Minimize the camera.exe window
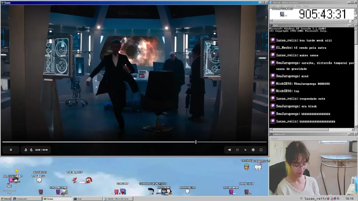This screenshot has width=358, height=201. [349, 134]
